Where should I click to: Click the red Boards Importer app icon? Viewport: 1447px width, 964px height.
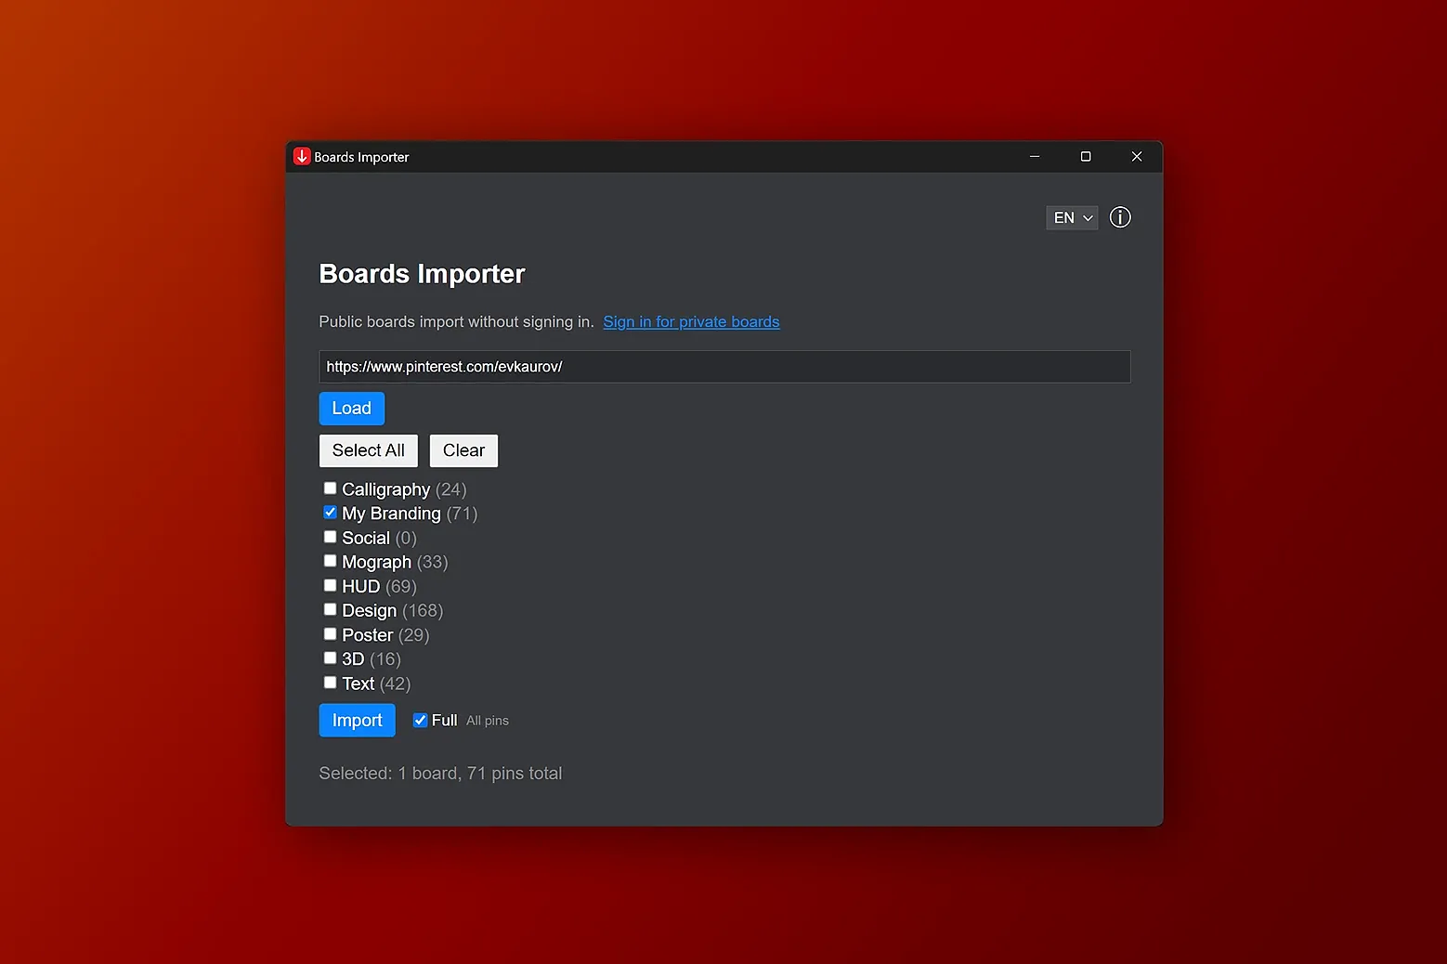click(302, 156)
